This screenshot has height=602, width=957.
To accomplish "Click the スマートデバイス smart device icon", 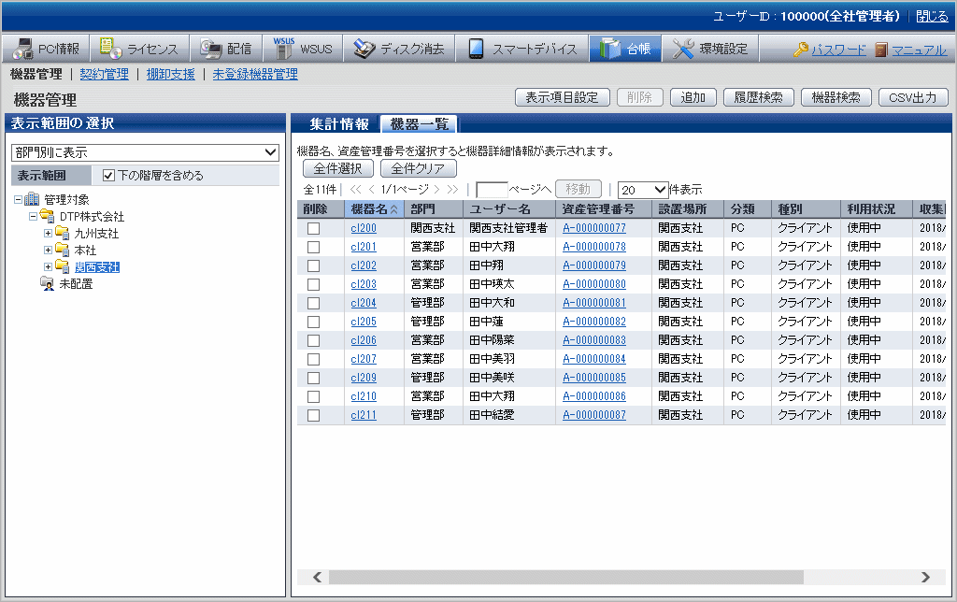I will (x=476, y=49).
